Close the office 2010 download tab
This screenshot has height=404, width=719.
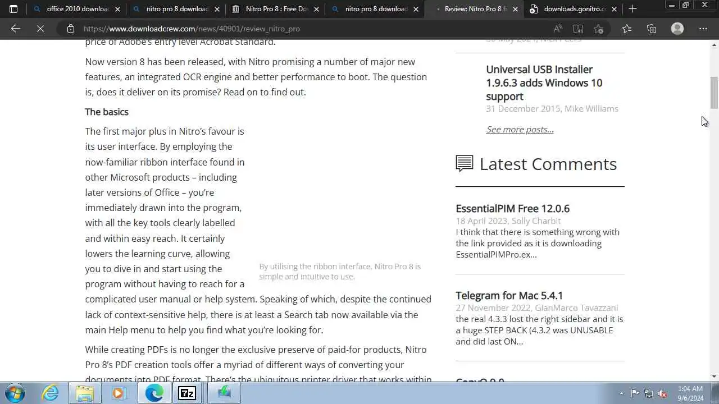(x=117, y=9)
